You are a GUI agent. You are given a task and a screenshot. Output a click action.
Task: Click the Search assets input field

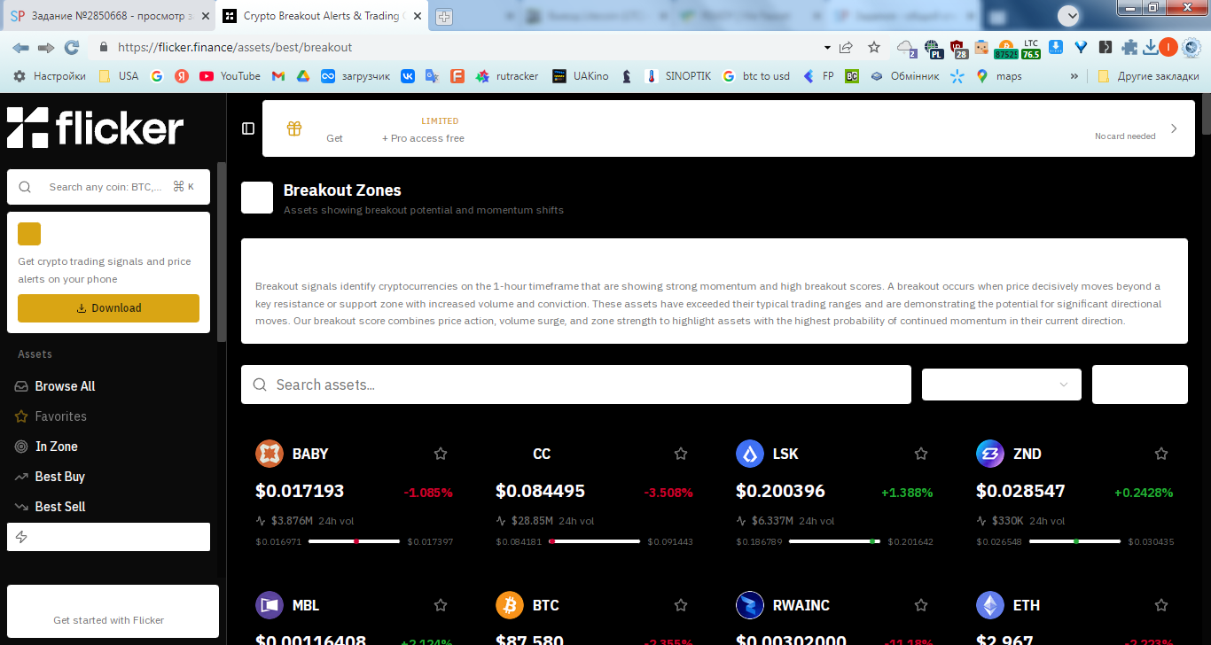576,385
